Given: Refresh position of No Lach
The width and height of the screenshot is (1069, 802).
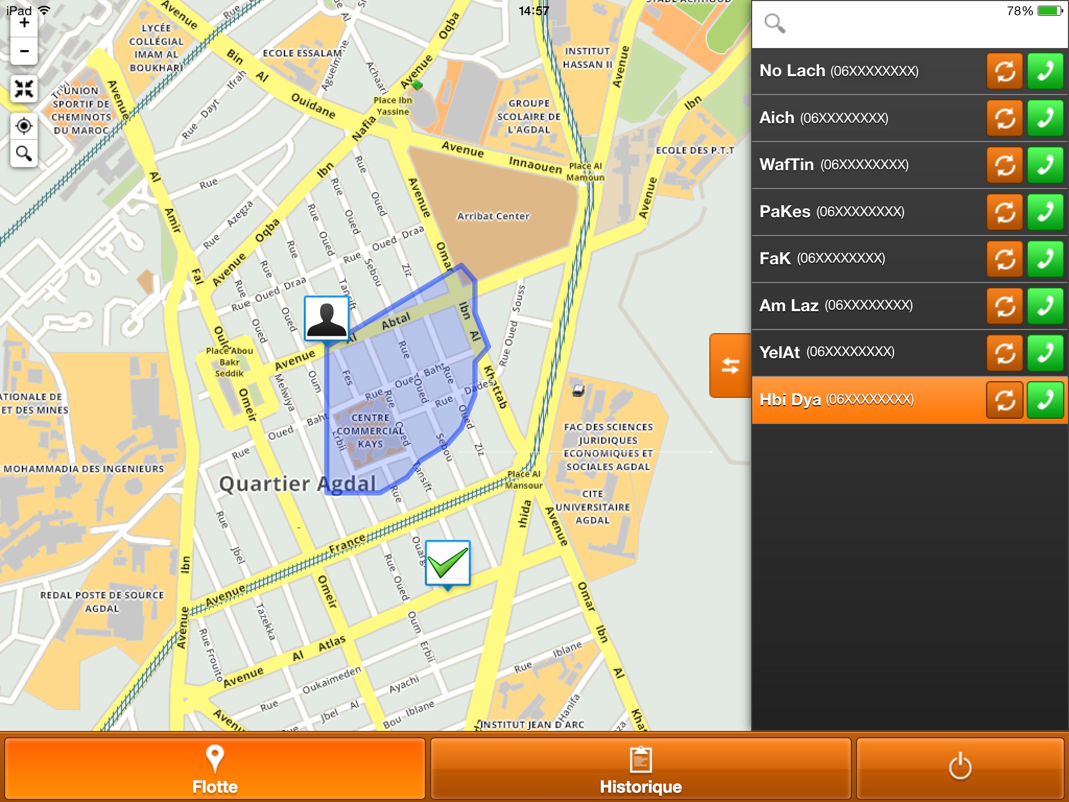Looking at the screenshot, I should tap(1004, 71).
